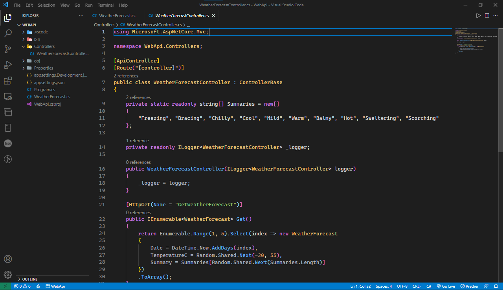Open the Run menu
The width and height of the screenshot is (503, 290).
89,5
